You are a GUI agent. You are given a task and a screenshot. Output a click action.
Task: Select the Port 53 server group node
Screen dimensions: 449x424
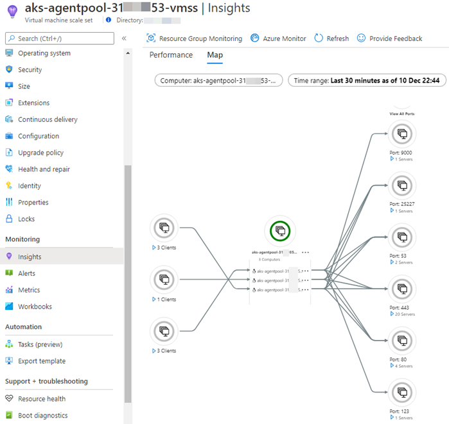click(402, 237)
